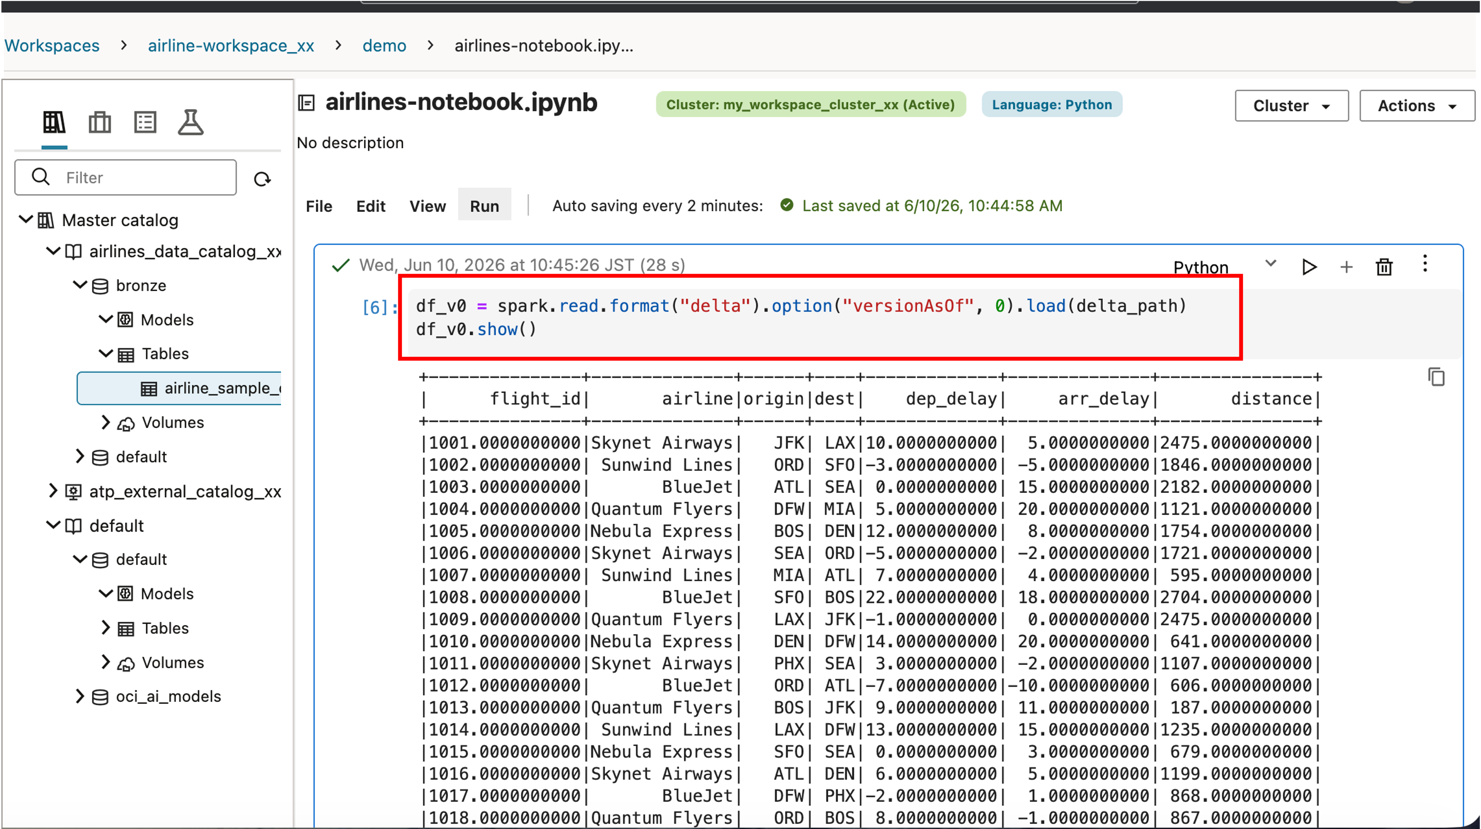Go to Workspaces breadcrumb link

[x=52, y=46]
